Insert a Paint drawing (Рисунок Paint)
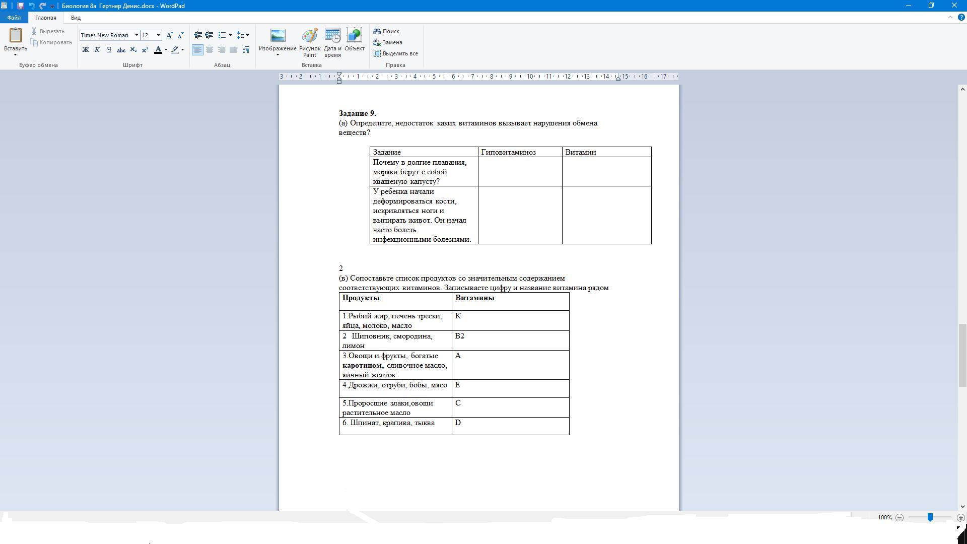 pos(310,43)
